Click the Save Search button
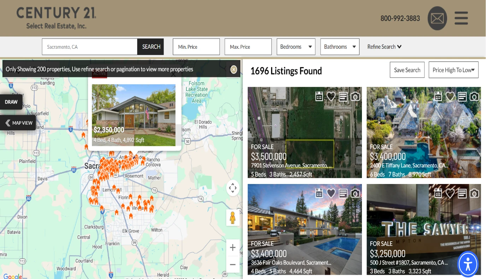 pos(407,70)
